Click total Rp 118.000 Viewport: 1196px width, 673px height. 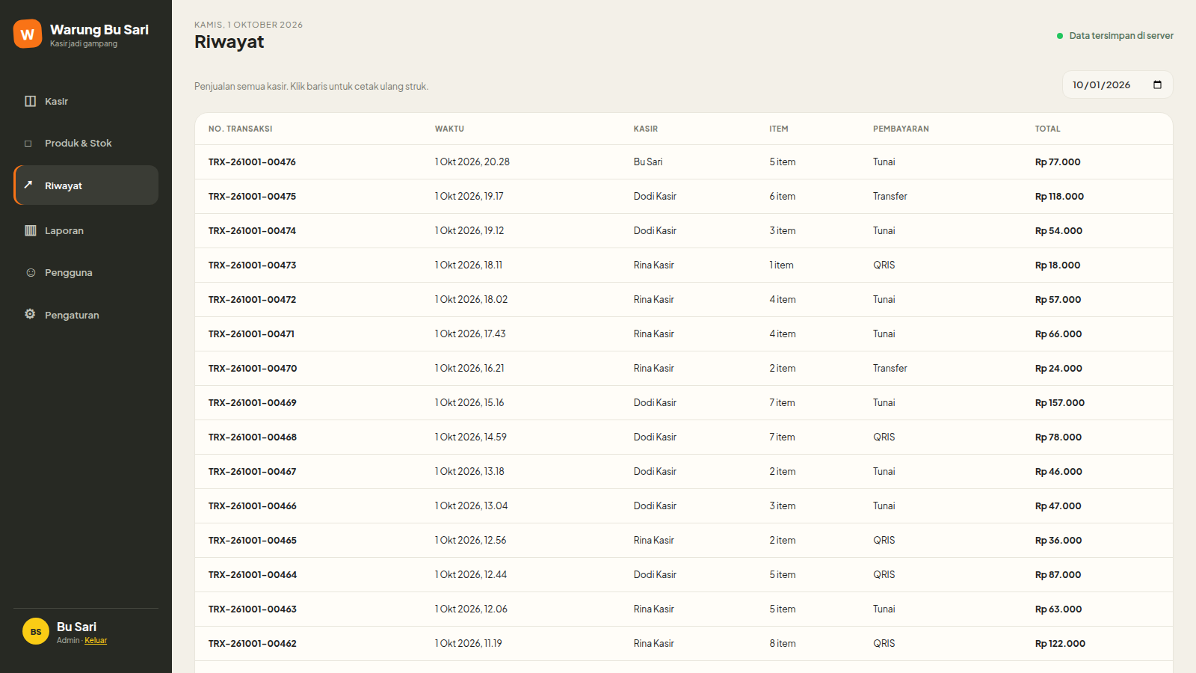1059,196
